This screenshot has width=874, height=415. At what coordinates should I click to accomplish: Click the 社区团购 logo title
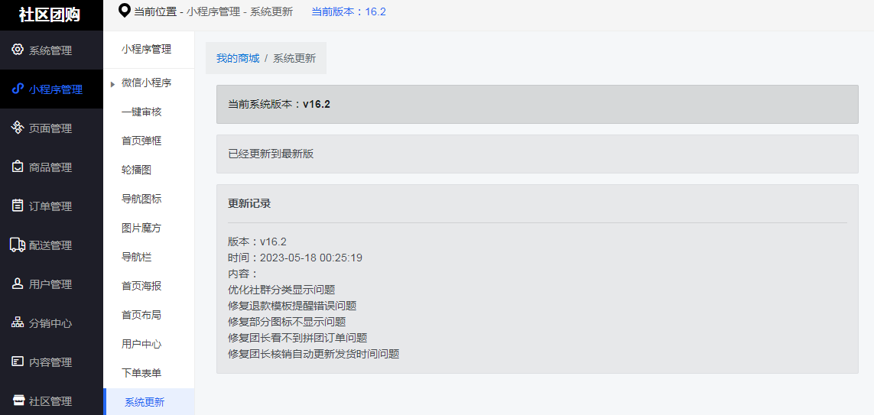tap(50, 15)
